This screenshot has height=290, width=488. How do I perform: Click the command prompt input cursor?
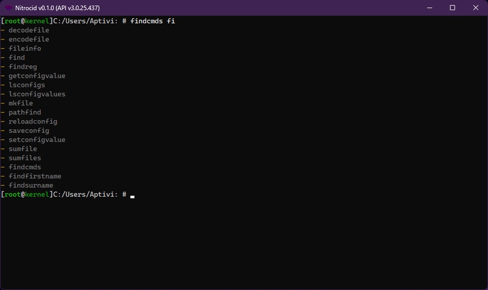(x=132, y=195)
